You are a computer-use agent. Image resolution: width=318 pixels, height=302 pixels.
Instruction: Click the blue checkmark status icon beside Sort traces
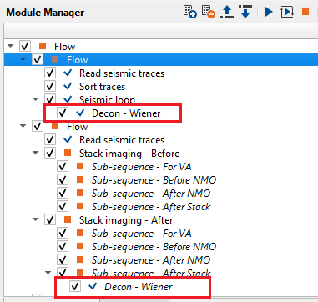68,87
